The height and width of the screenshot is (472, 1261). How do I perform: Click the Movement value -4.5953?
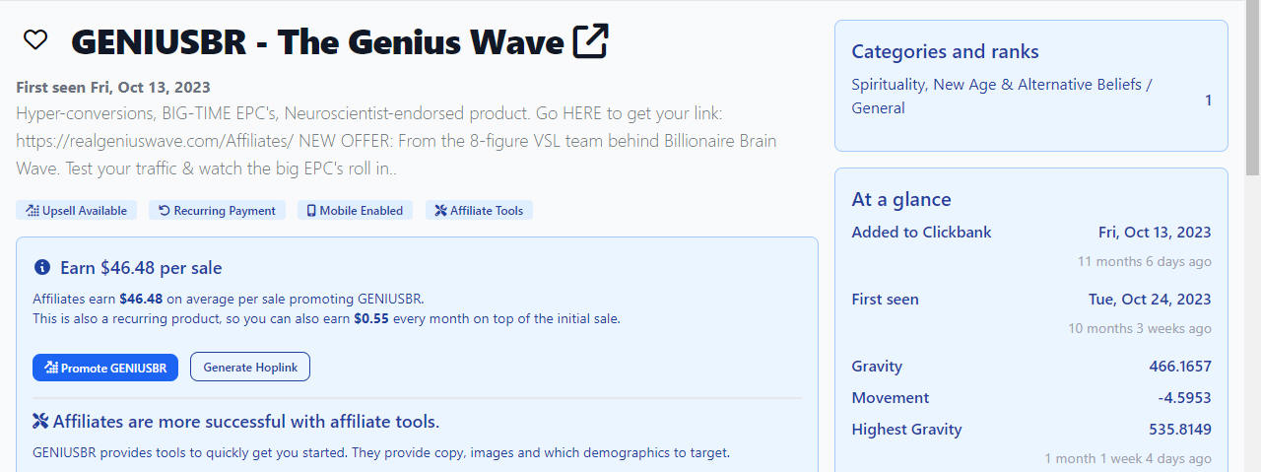(1185, 398)
